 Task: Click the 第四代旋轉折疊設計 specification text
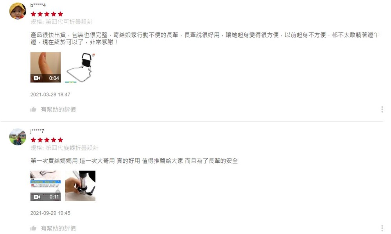click(72, 148)
